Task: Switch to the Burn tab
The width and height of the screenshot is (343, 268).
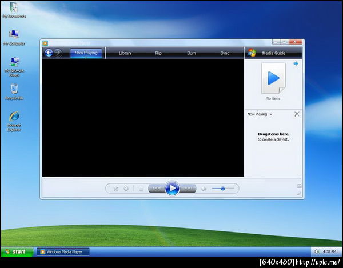Action: [x=192, y=53]
